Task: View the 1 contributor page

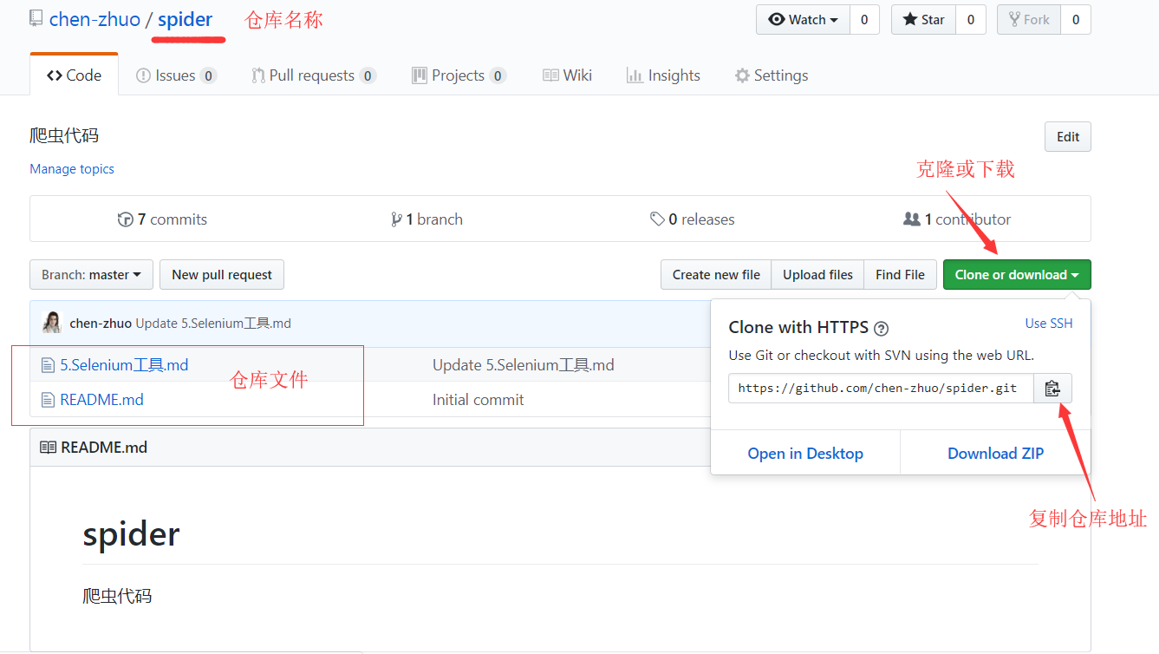Action: click(957, 219)
